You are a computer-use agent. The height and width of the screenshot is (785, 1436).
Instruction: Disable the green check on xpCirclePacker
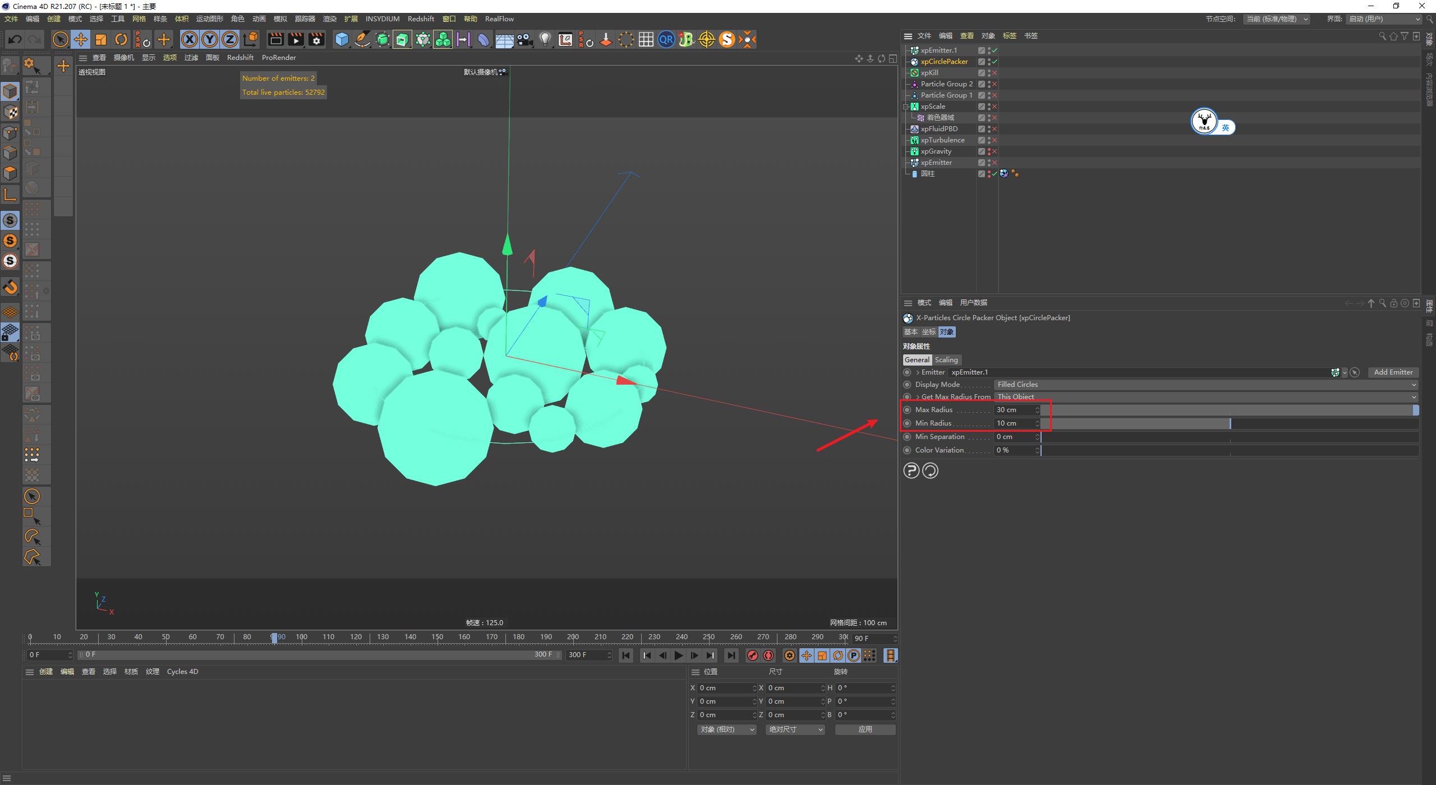click(x=995, y=62)
